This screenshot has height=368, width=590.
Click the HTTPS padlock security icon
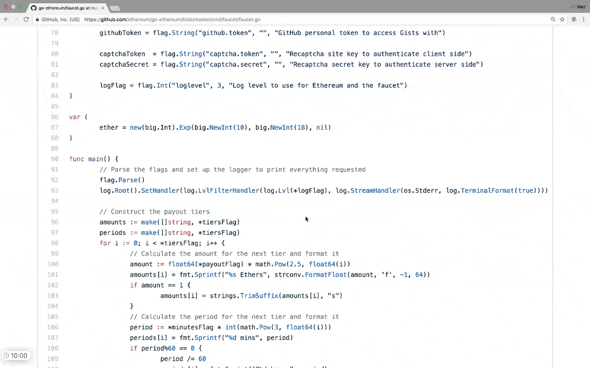click(37, 19)
